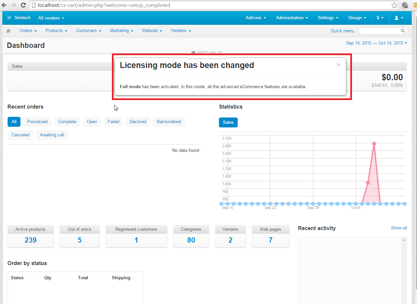
Task: Expand the All vendors dropdown
Action: point(51,18)
